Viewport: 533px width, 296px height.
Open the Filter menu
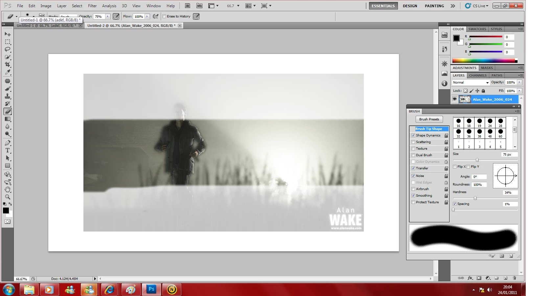click(92, 6)
